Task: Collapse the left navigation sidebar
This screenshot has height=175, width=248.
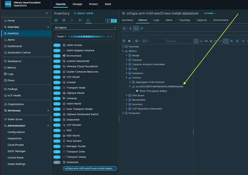Action: [x=47, y=13]
